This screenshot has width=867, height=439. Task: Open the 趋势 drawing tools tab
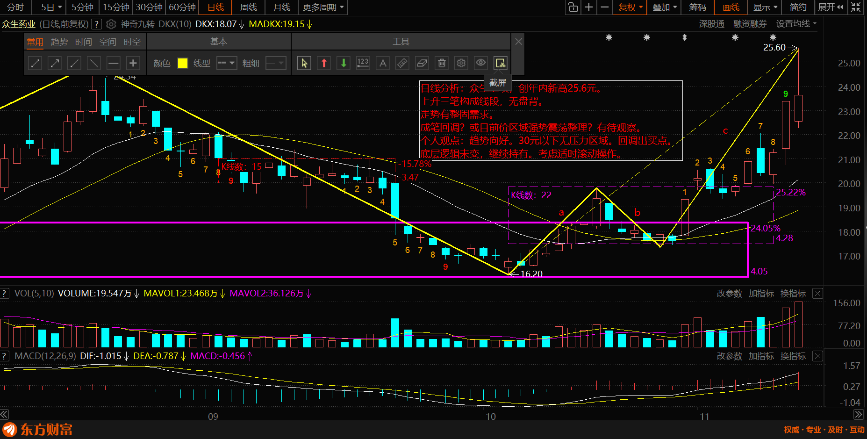point(59,42)
